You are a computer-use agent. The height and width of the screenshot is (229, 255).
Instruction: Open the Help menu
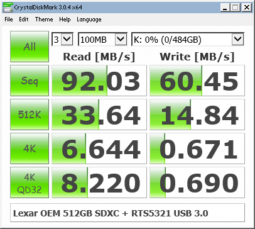(65, 20)
